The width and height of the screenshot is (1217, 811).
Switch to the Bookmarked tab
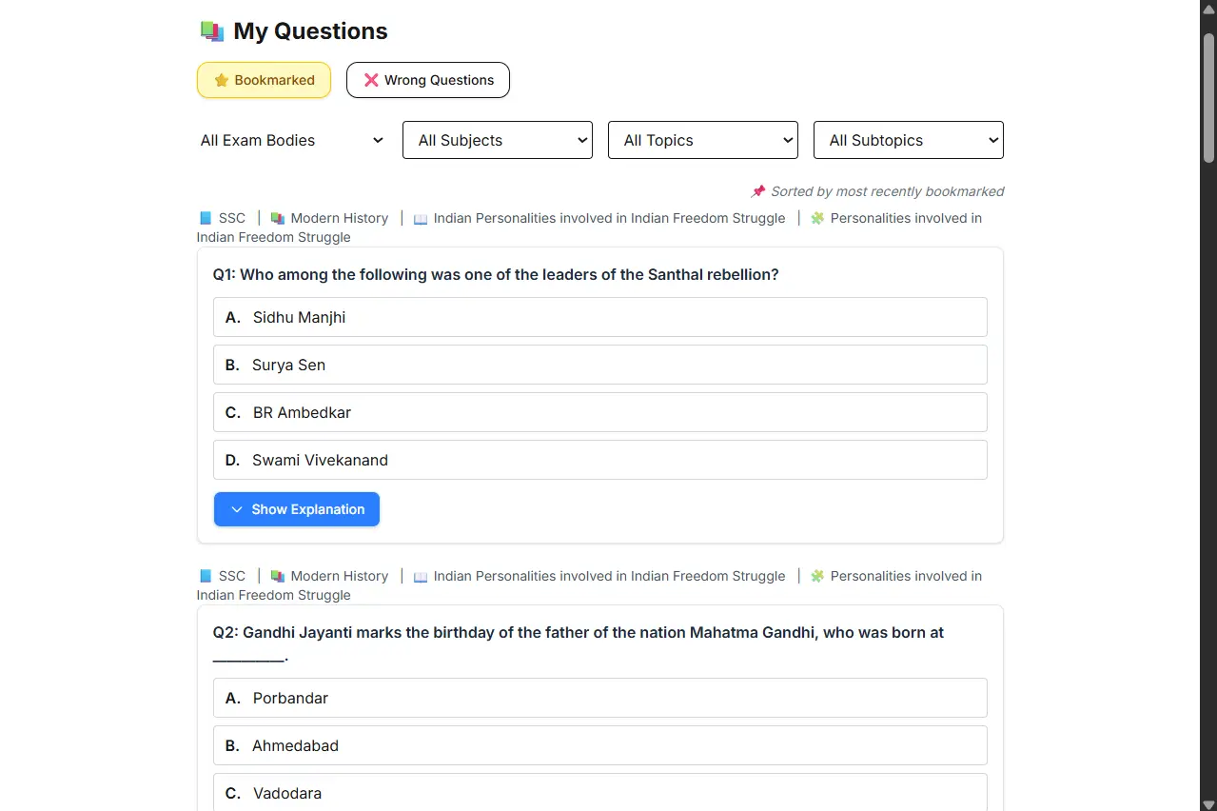[x=264, y=80]
